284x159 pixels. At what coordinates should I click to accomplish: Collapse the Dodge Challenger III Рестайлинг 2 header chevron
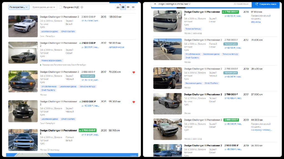(155, 4)
